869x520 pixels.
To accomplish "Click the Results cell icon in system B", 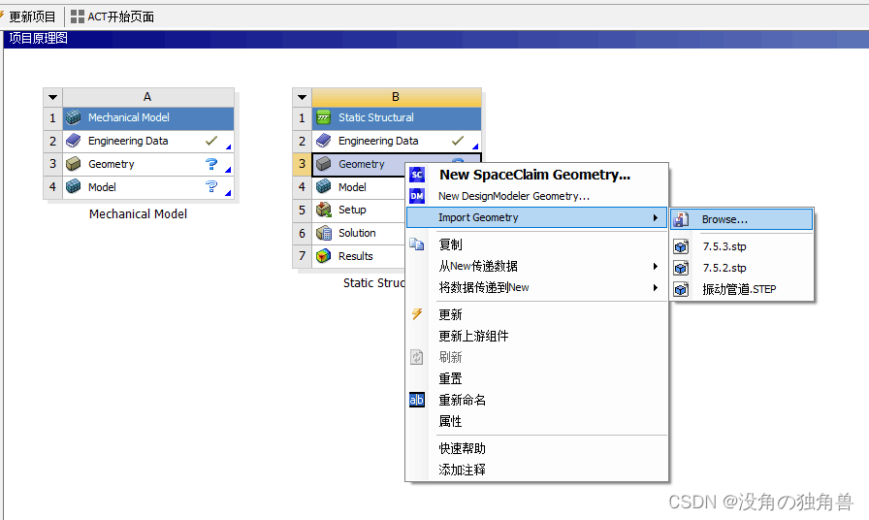I will point(324,256).
